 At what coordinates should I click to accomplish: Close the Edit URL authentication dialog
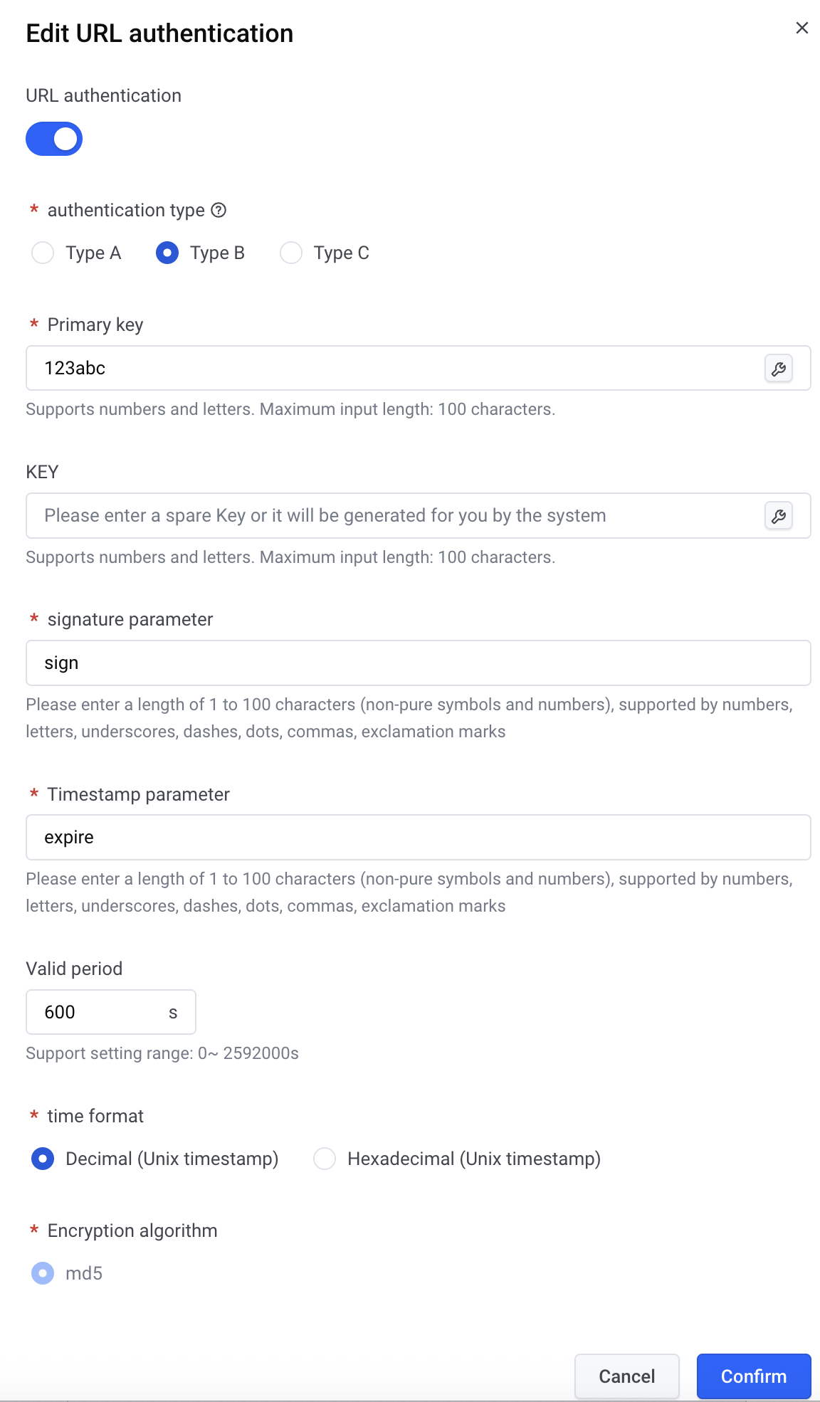[x=802, y=28]
